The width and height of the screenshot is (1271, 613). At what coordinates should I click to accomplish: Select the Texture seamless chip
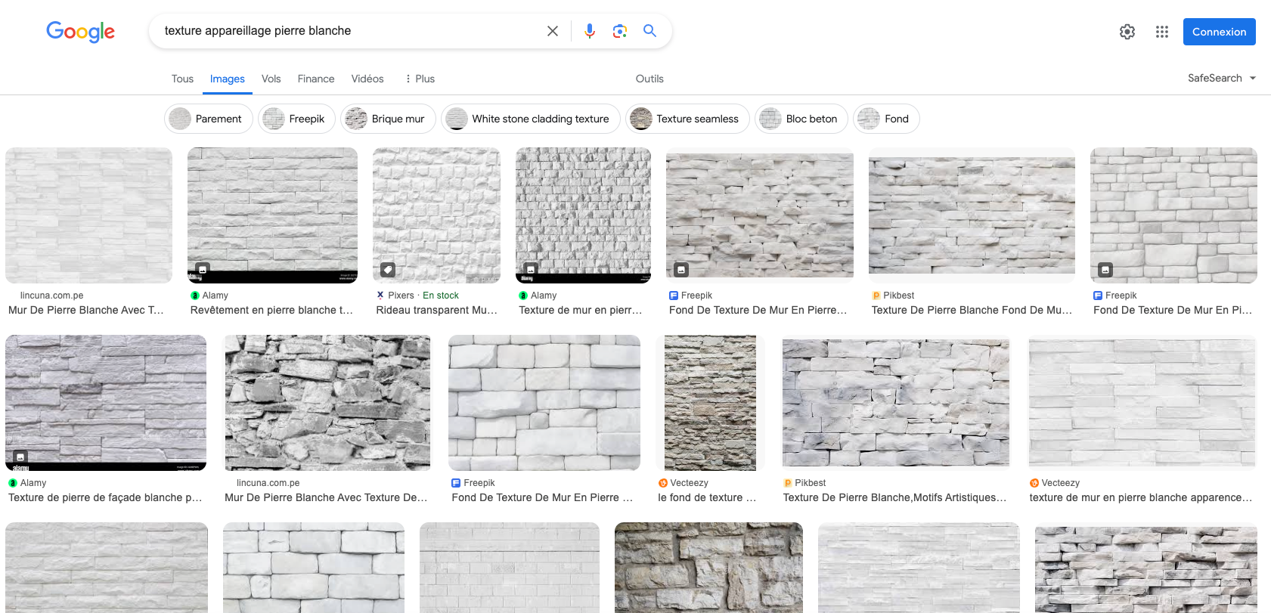tap(687, 119)
